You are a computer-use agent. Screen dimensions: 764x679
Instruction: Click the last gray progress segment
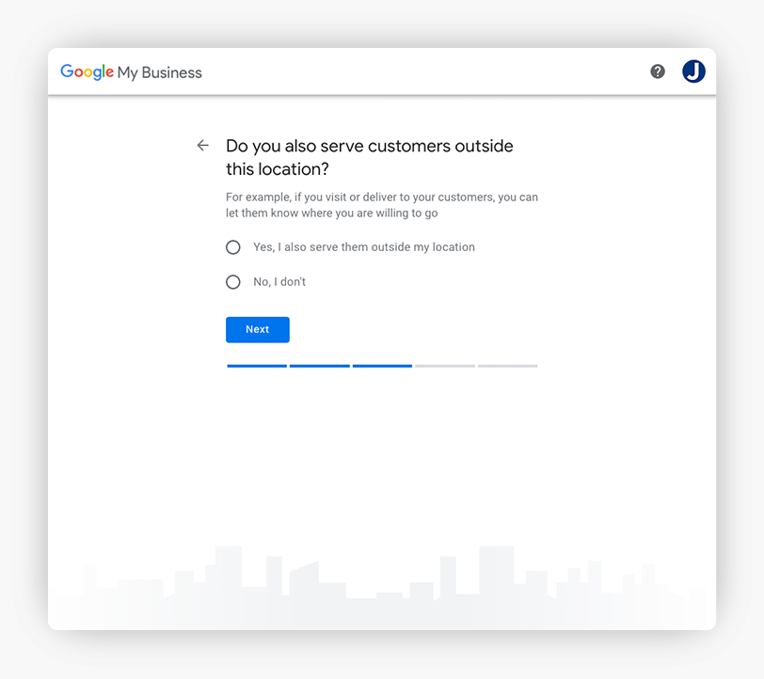point(507,366)
